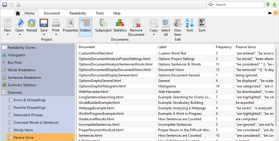Click the Open folder icon
279x141 pixels.
click(x=19, y=23)
